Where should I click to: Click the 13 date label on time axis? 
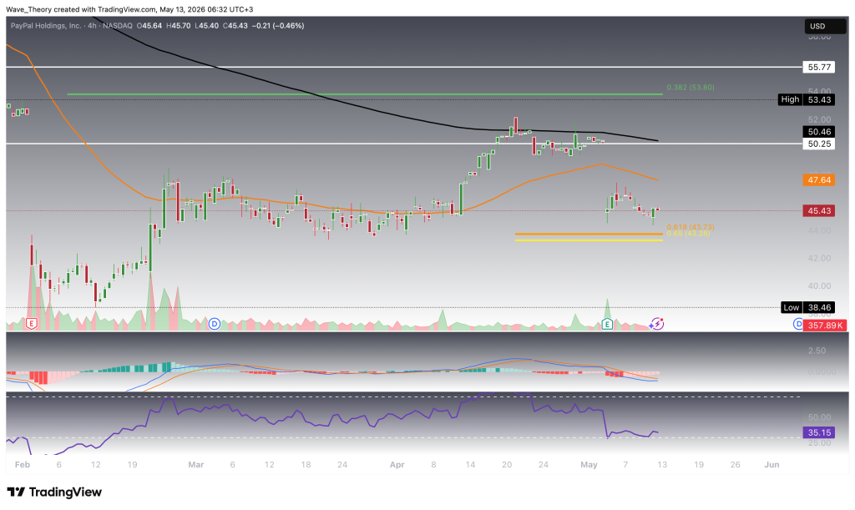pyautogui.click(x=662, y=465)
